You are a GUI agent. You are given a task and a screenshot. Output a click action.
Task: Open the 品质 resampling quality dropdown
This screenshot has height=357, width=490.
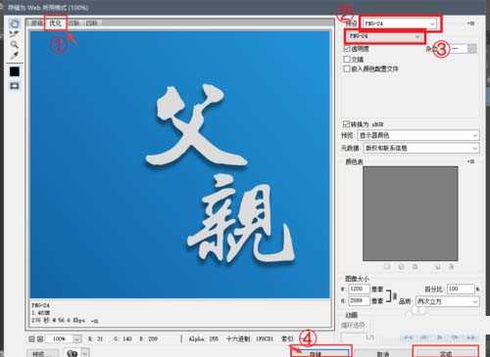[448, 301]
